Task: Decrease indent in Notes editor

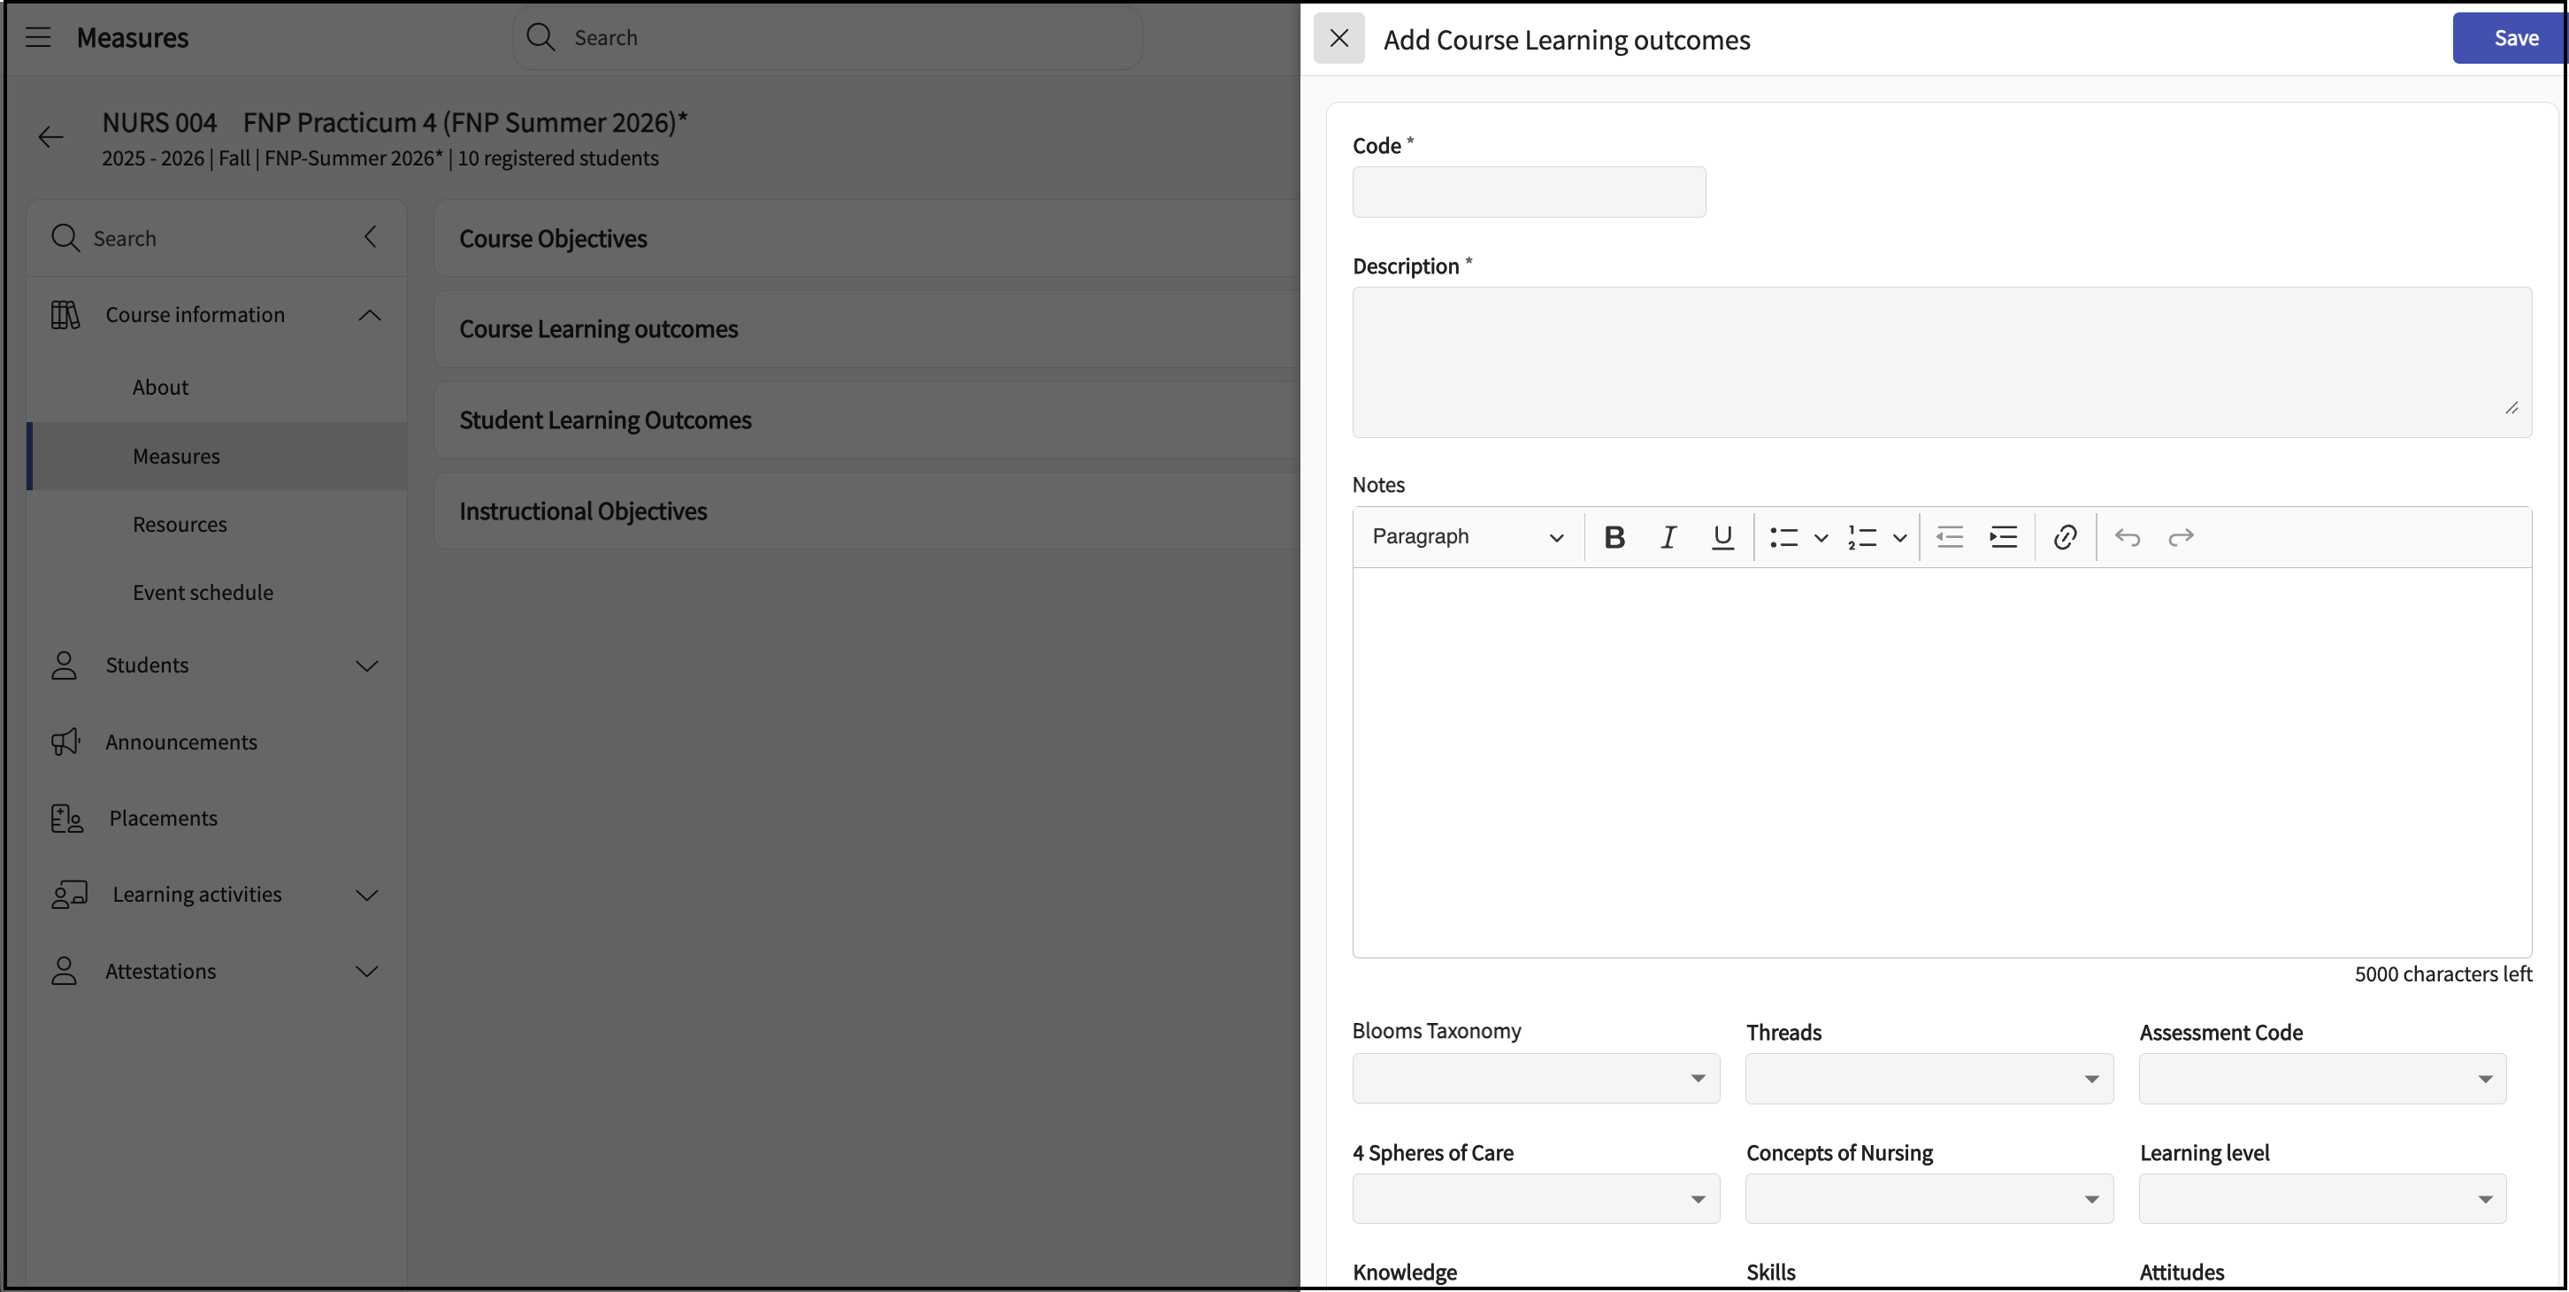Action: coord(1949,537)
